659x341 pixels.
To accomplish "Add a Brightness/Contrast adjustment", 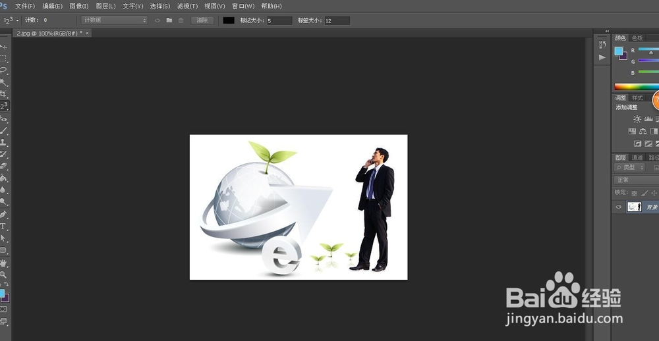I will pos(637,119).
